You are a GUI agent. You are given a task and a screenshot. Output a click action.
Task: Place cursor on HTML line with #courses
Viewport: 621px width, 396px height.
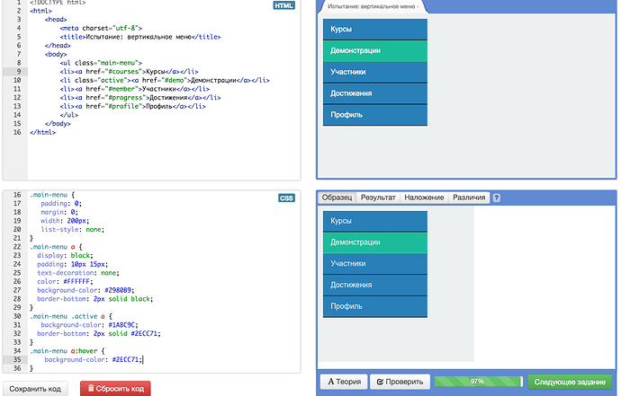click(129, 72)
